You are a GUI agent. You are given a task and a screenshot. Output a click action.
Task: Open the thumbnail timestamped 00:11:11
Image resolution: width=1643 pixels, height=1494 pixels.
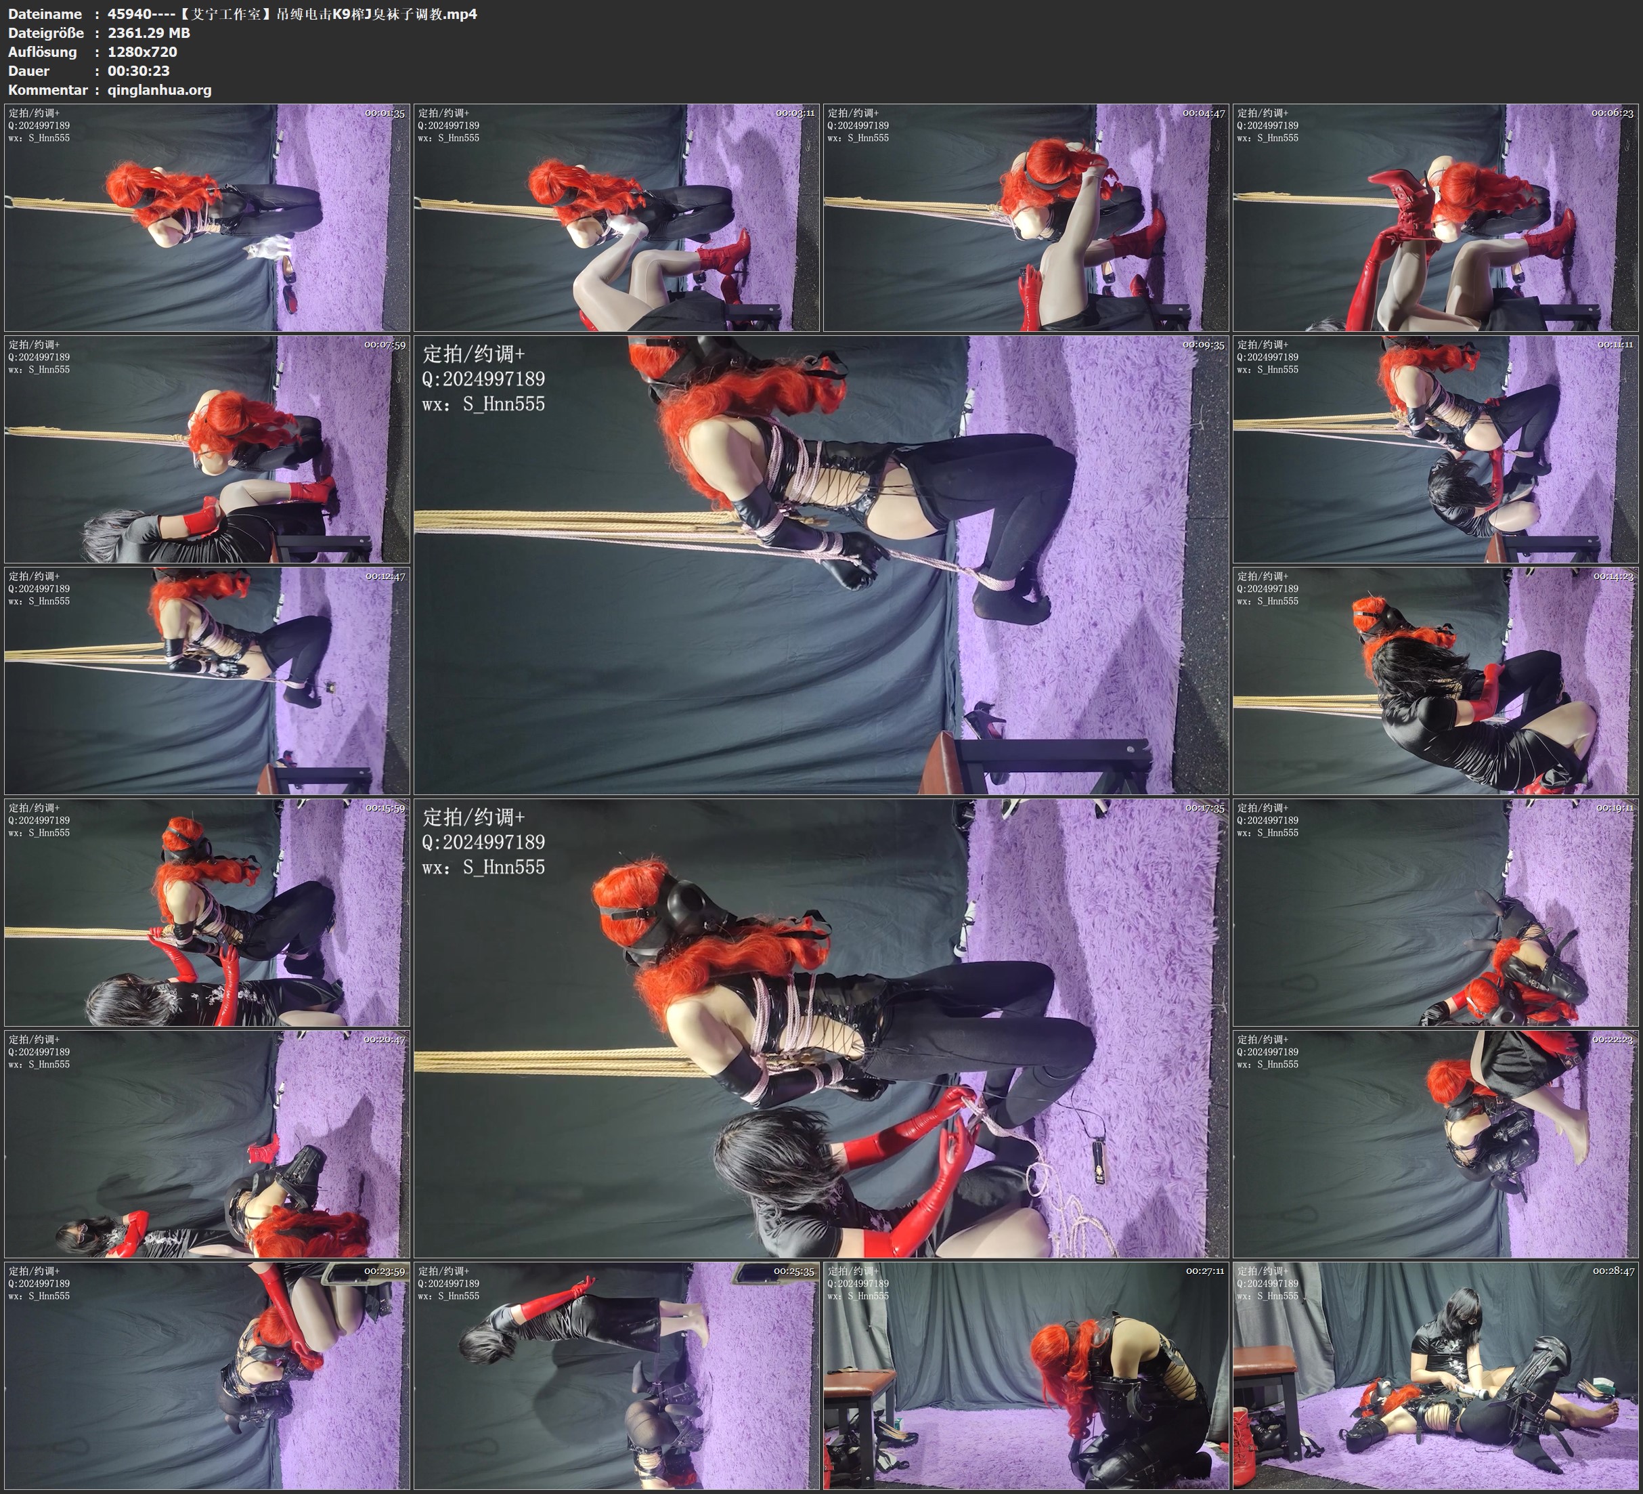[x=1435, y=448]
